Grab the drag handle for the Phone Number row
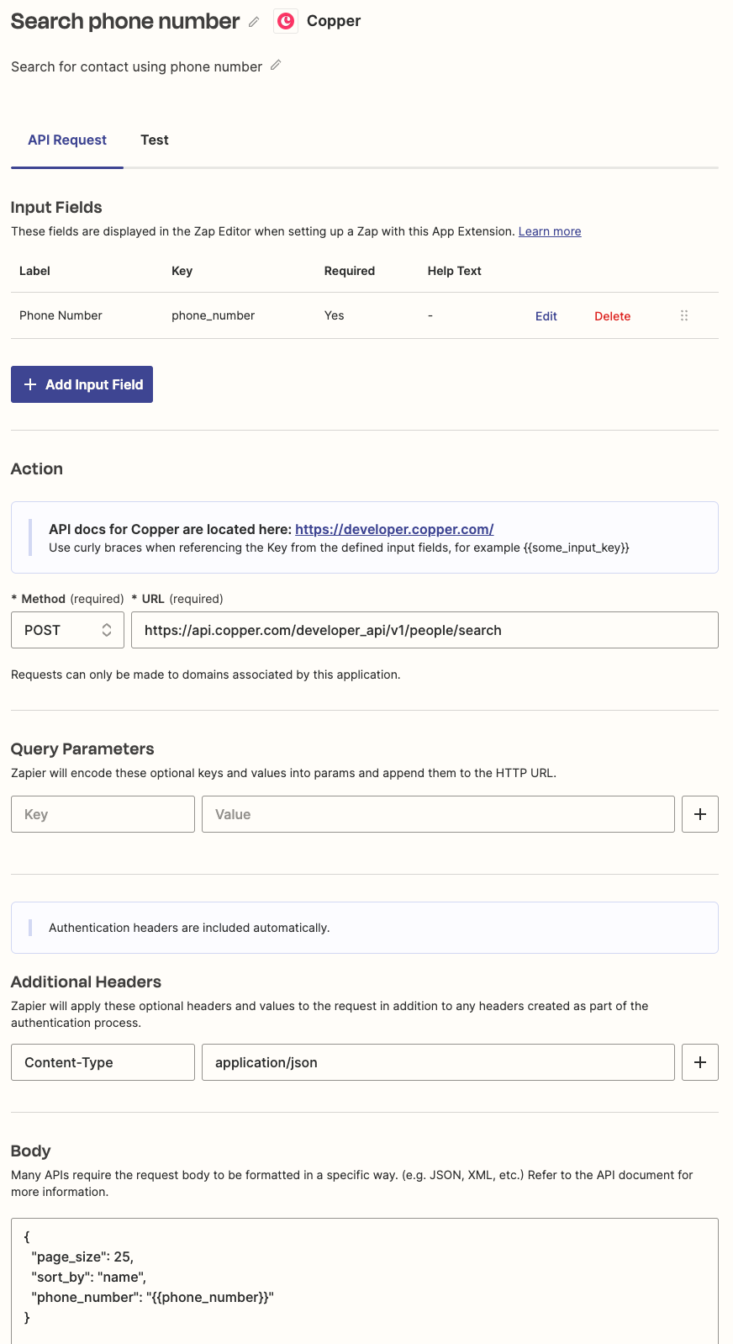Screen dimensions: 733x1344 (x=684, y=315)
